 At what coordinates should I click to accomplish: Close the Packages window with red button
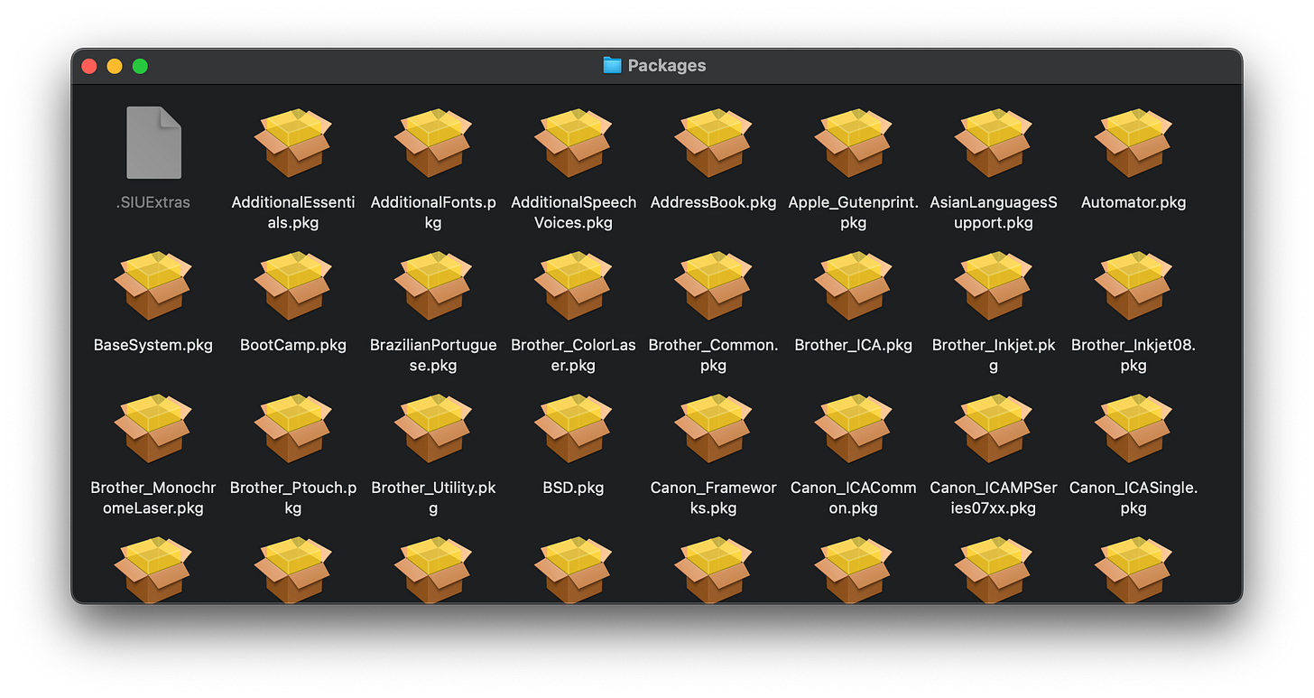click(x=89, y=66)
